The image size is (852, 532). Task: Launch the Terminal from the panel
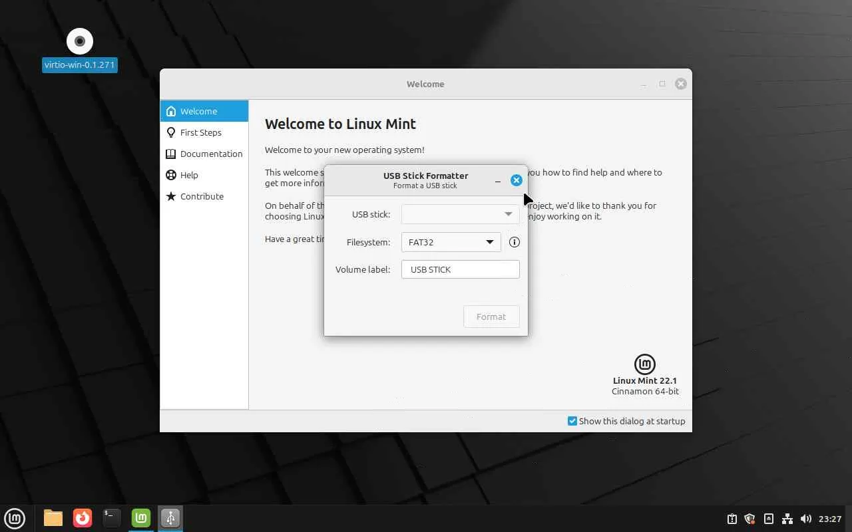(112, 518)
